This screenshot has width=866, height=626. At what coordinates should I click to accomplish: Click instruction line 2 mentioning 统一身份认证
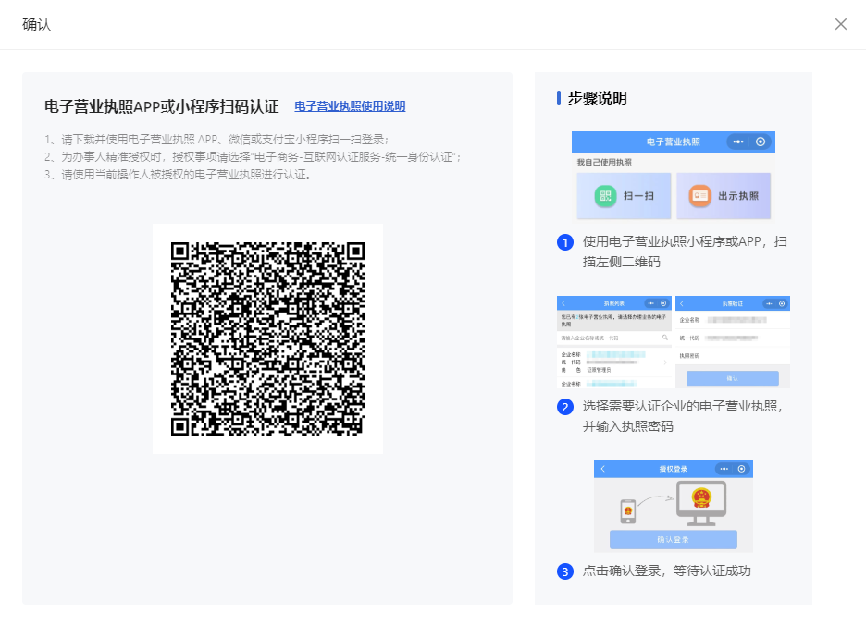coord(253,157)
